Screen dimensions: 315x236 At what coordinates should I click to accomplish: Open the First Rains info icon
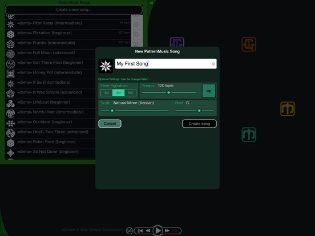click(x=136, y=25)
